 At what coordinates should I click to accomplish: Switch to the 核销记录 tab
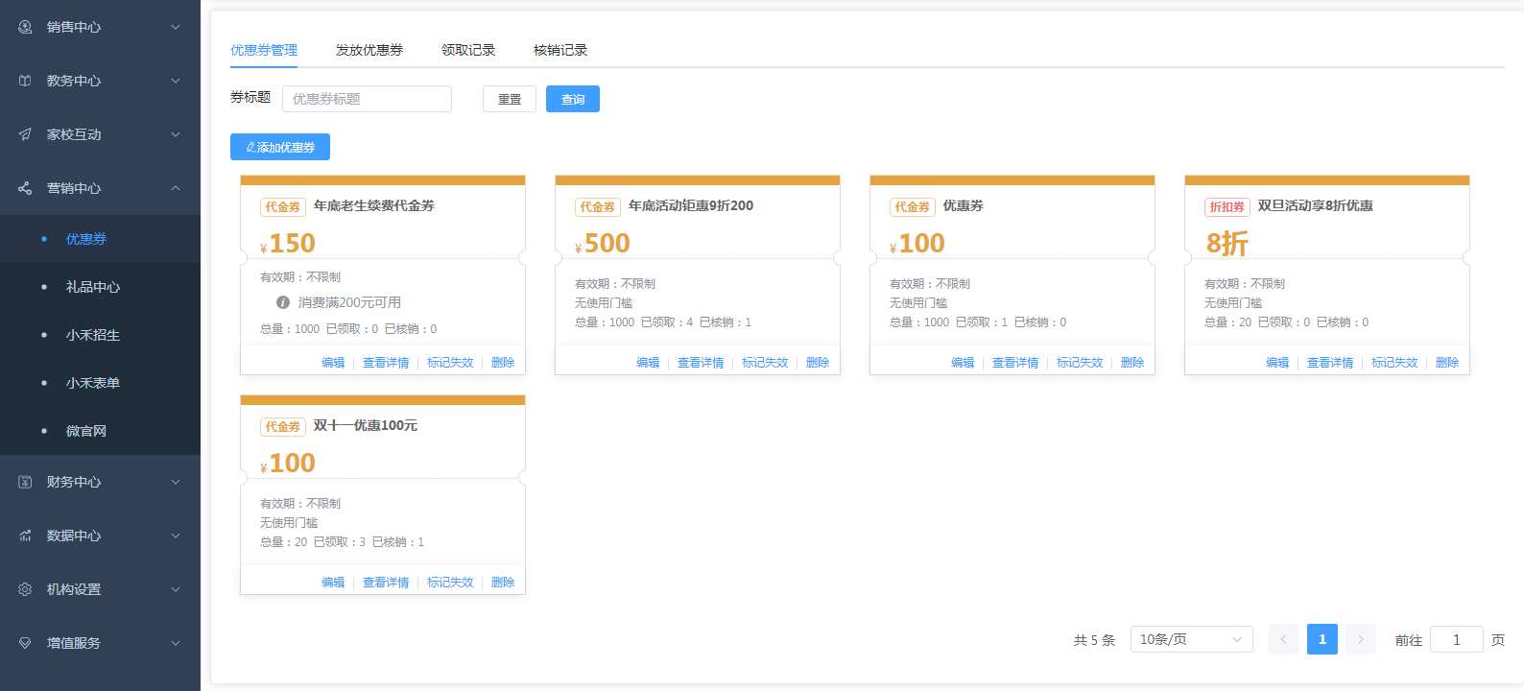pos(560,50)
